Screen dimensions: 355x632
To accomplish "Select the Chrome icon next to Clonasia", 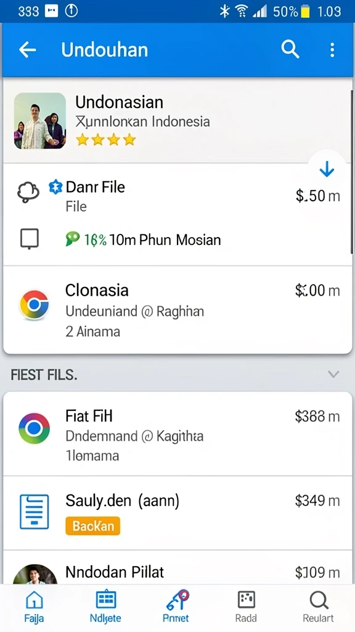I will 35,305.
